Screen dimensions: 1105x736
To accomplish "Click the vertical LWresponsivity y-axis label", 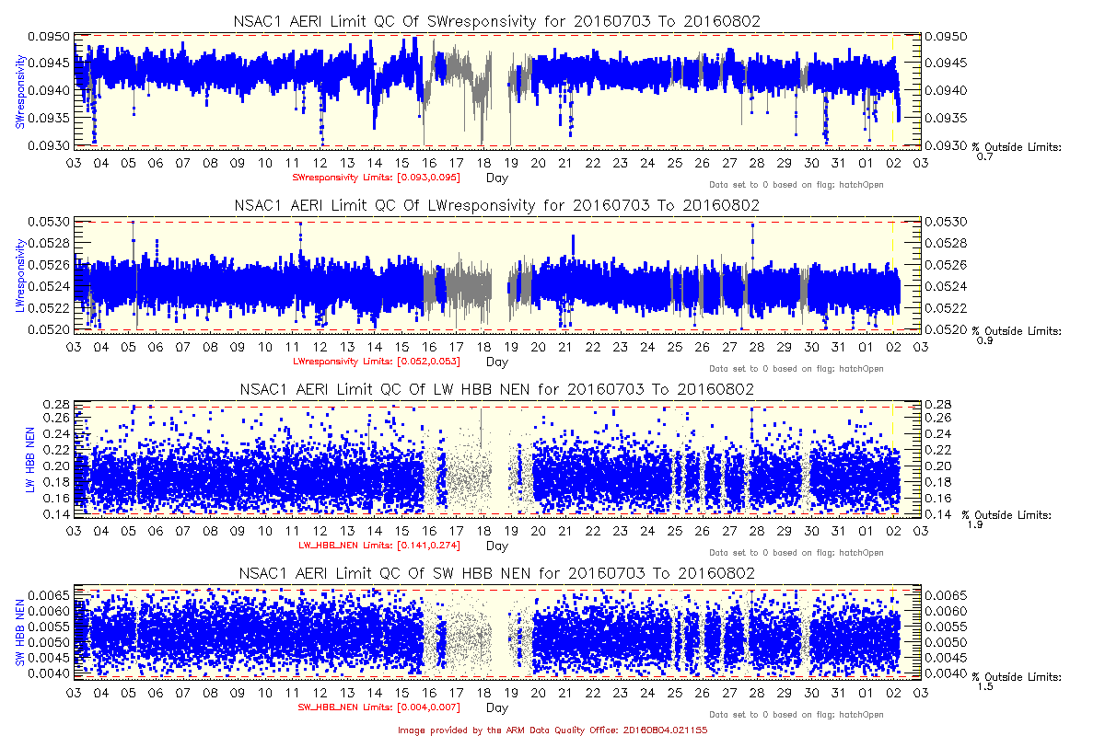I will (x=19, y=274).
